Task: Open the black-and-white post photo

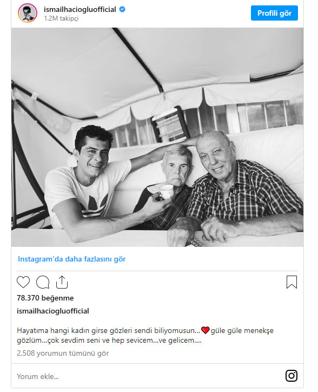Action: point(157,137)
